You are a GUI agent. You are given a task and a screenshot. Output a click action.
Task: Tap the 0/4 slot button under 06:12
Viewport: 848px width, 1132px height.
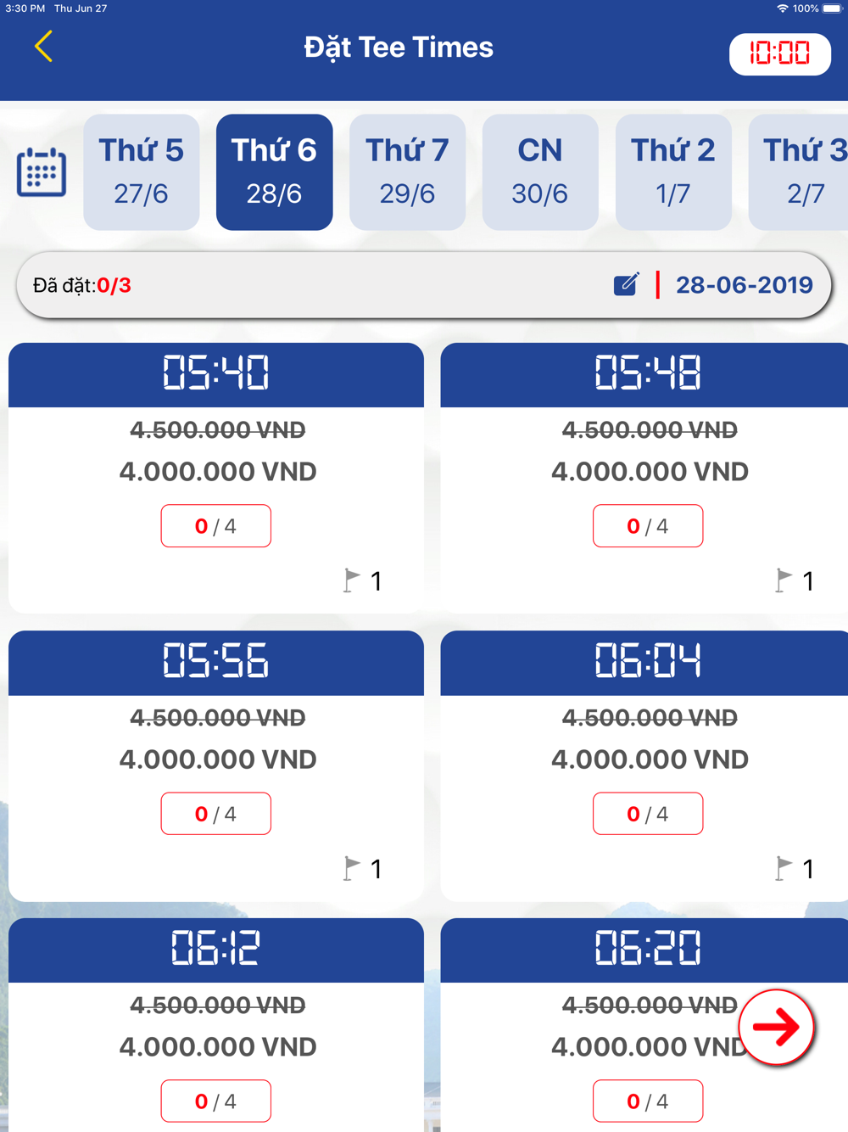pos(216,1101)
